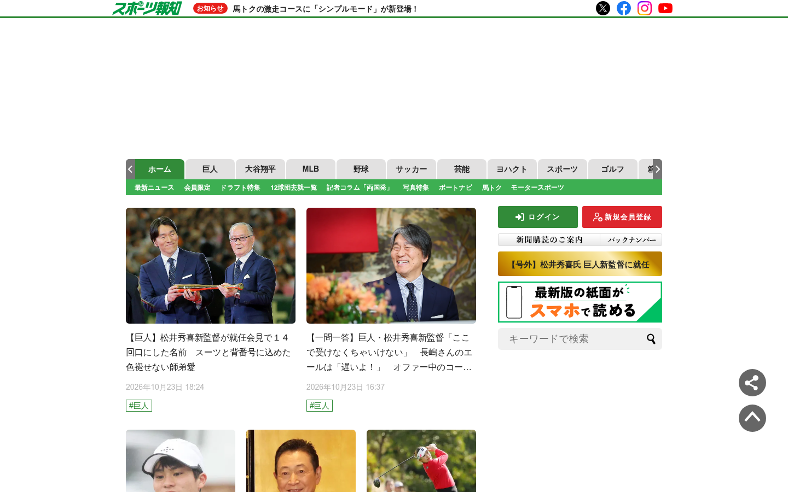Click #巨人 tag under the 18:24 article

[x=139, y=406]
